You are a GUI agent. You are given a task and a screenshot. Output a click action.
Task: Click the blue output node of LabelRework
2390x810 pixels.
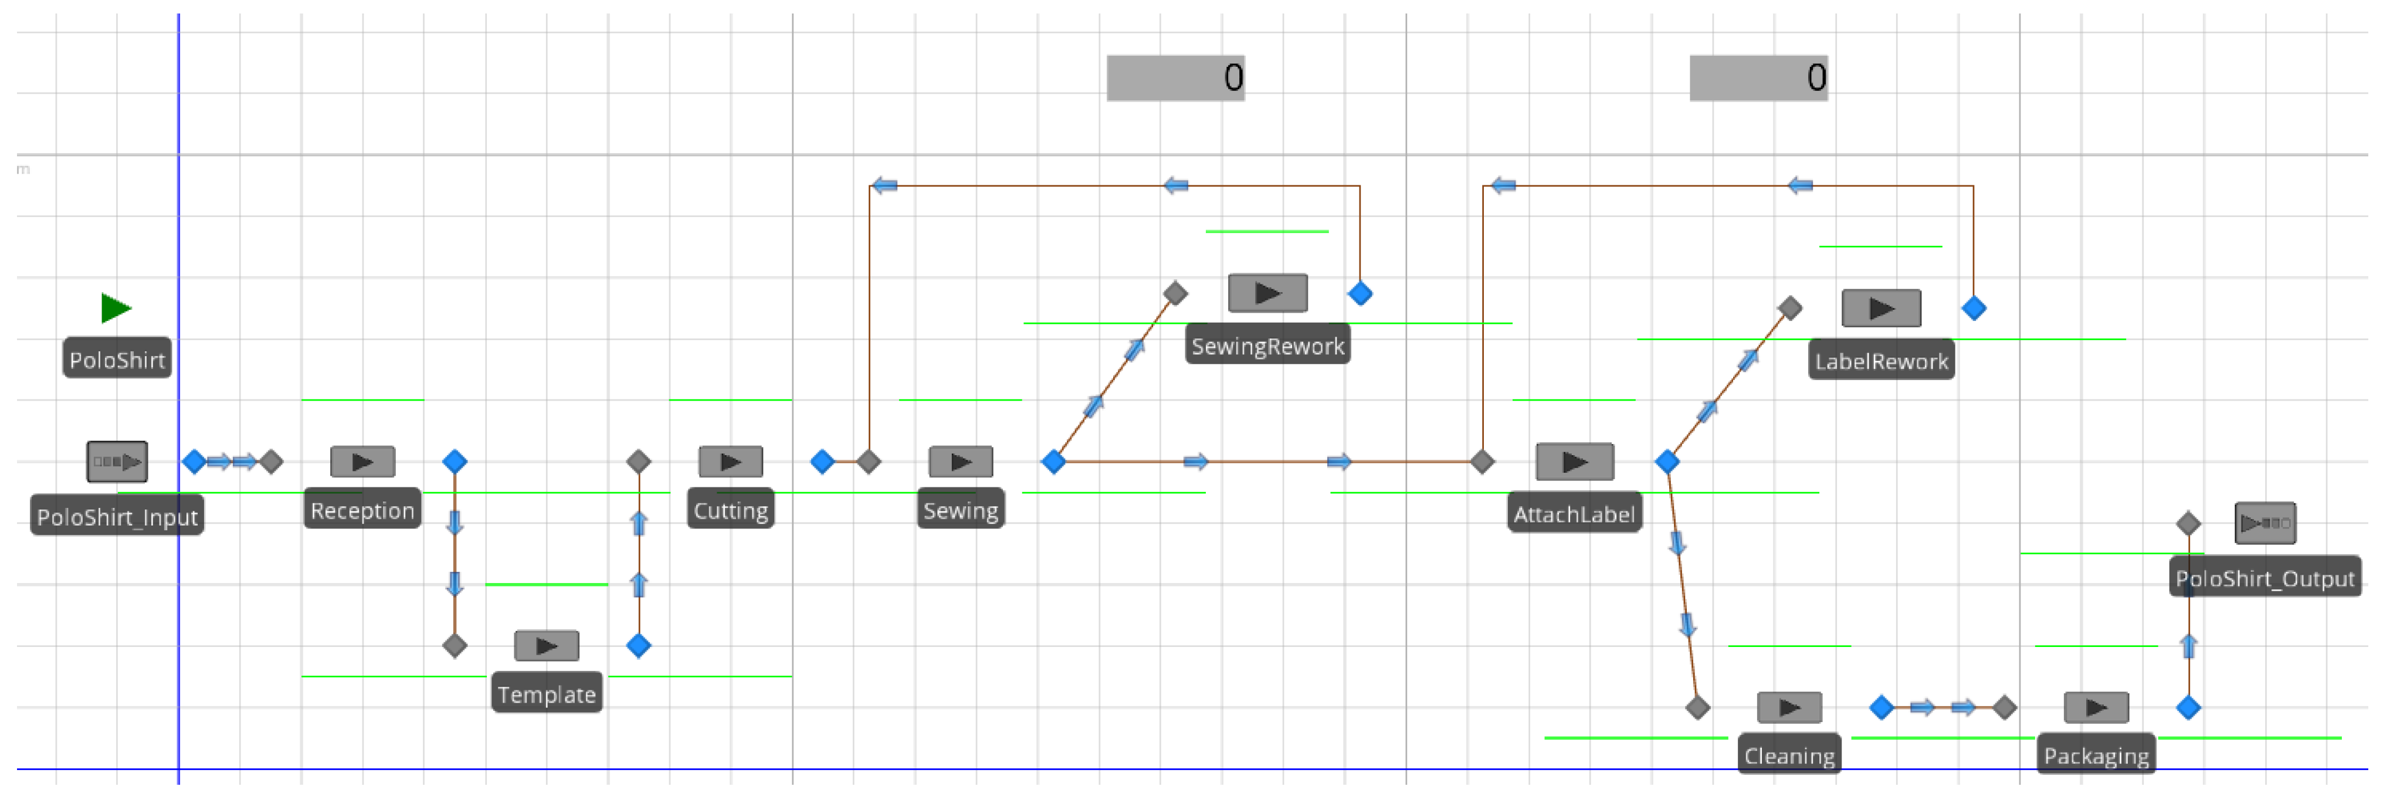tap(1974, 308)
